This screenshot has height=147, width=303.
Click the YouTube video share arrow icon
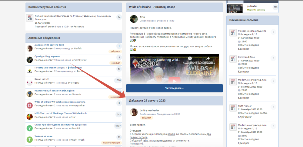pyautogui.click(x=208, y=58)
